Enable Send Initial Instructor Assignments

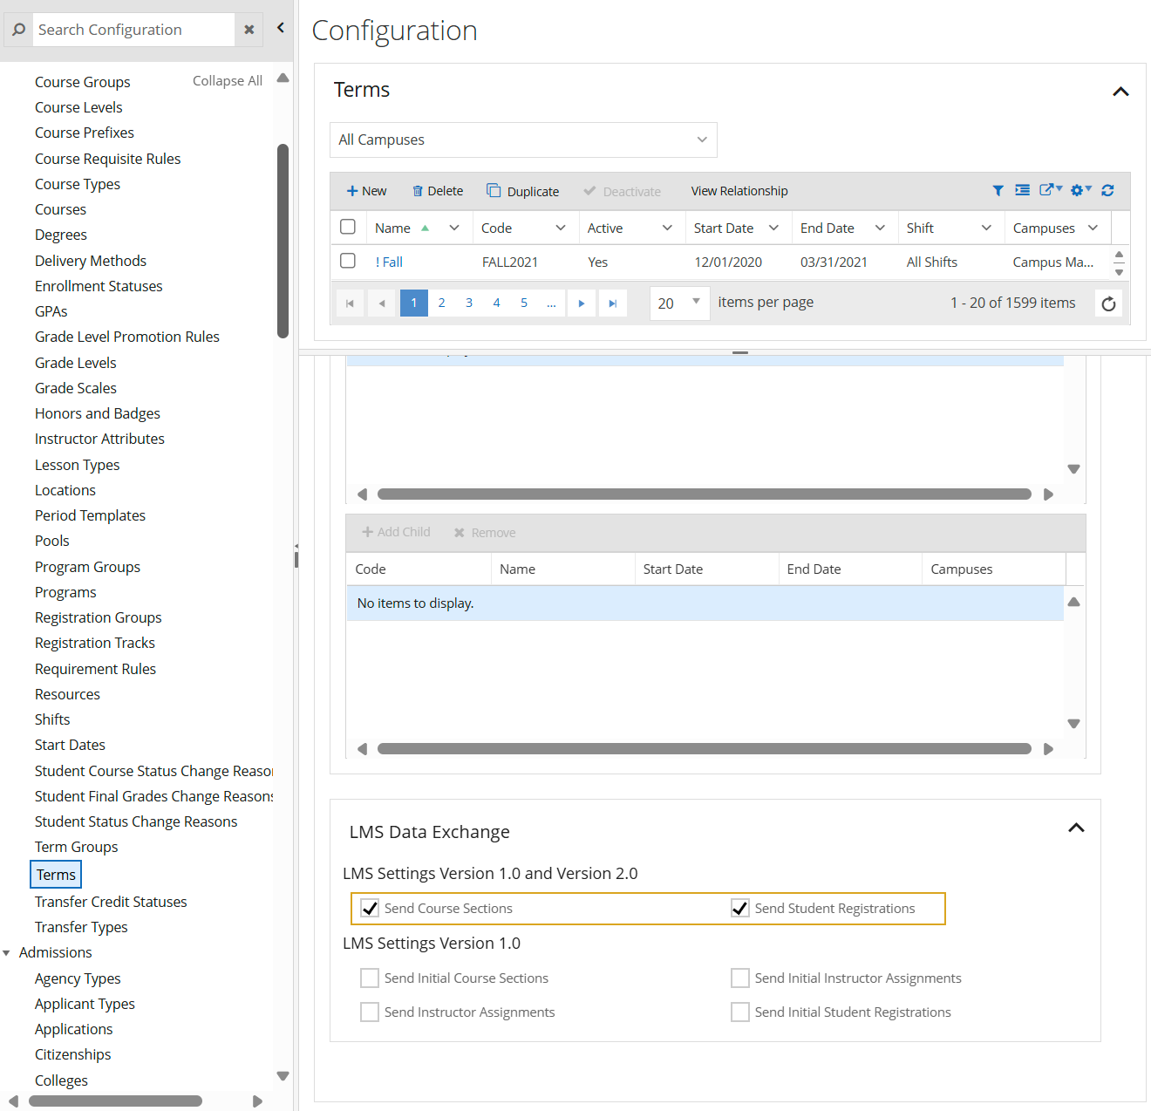(740, 978)
